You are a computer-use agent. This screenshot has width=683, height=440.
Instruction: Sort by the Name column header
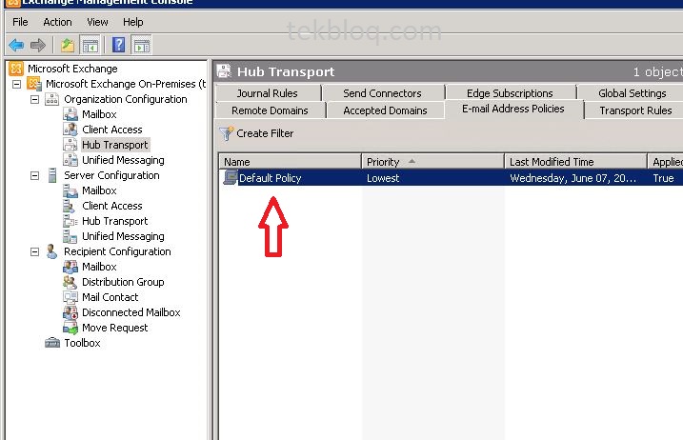point(290,162)
